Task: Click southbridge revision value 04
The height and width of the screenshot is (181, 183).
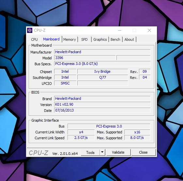Action: coord(145,77)
